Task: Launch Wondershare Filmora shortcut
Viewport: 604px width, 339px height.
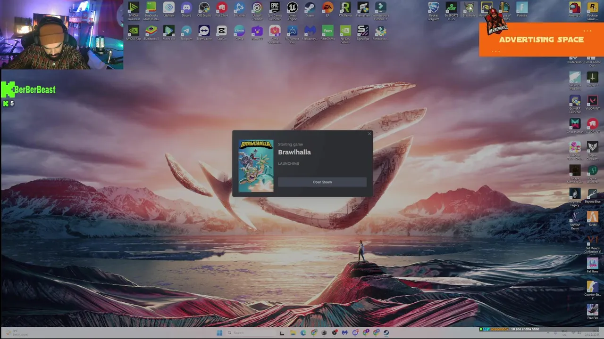Action: pyautogui.click(x=380, y=10)
